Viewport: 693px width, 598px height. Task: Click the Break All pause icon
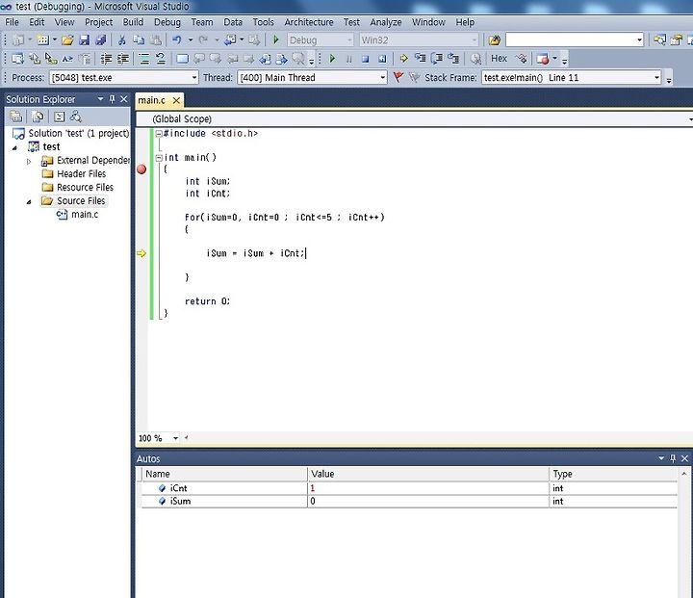click(349, 59)
